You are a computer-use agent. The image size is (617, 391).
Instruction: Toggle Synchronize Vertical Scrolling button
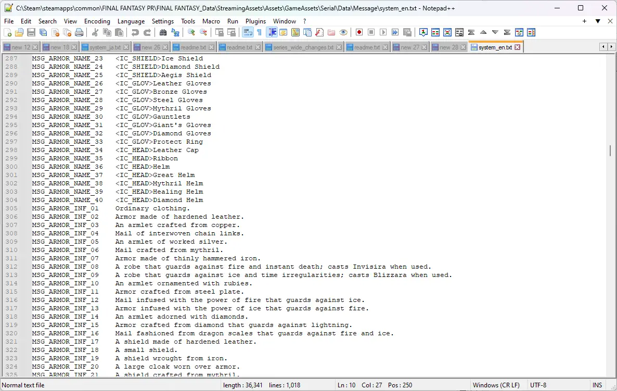click(219, 33)
